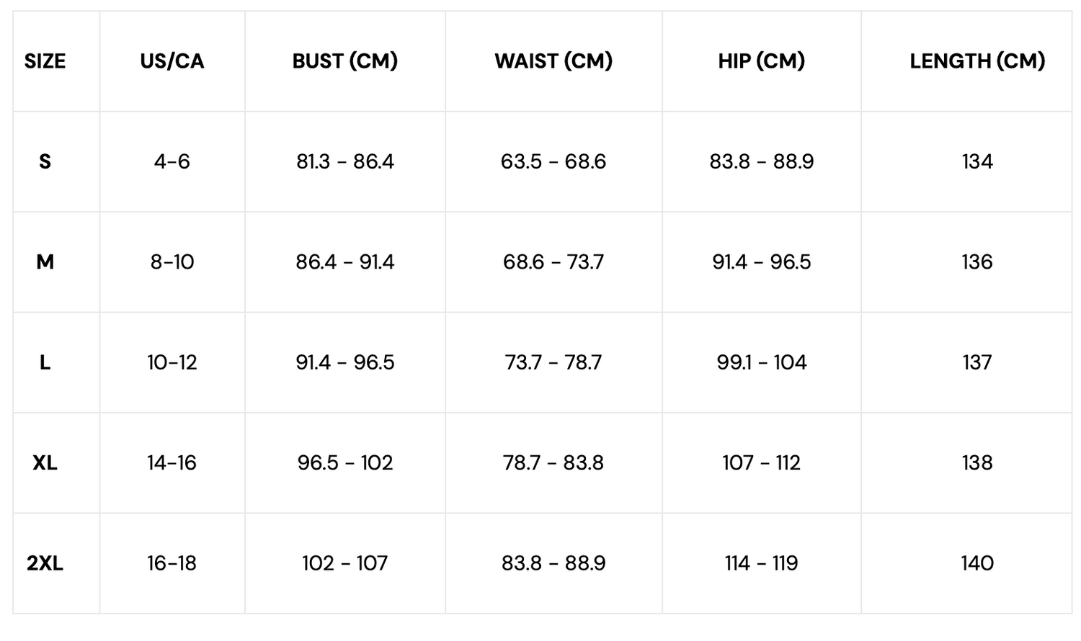Click the 2XL size row label
1081x641 pixels.
(x=45, y=563)
